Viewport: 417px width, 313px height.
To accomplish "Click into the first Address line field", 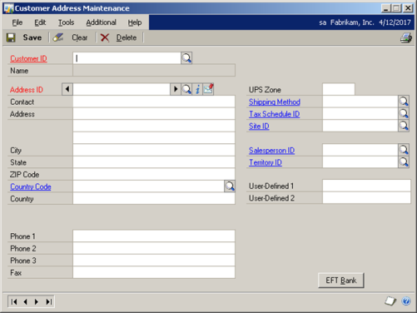I will click(154, 113).
